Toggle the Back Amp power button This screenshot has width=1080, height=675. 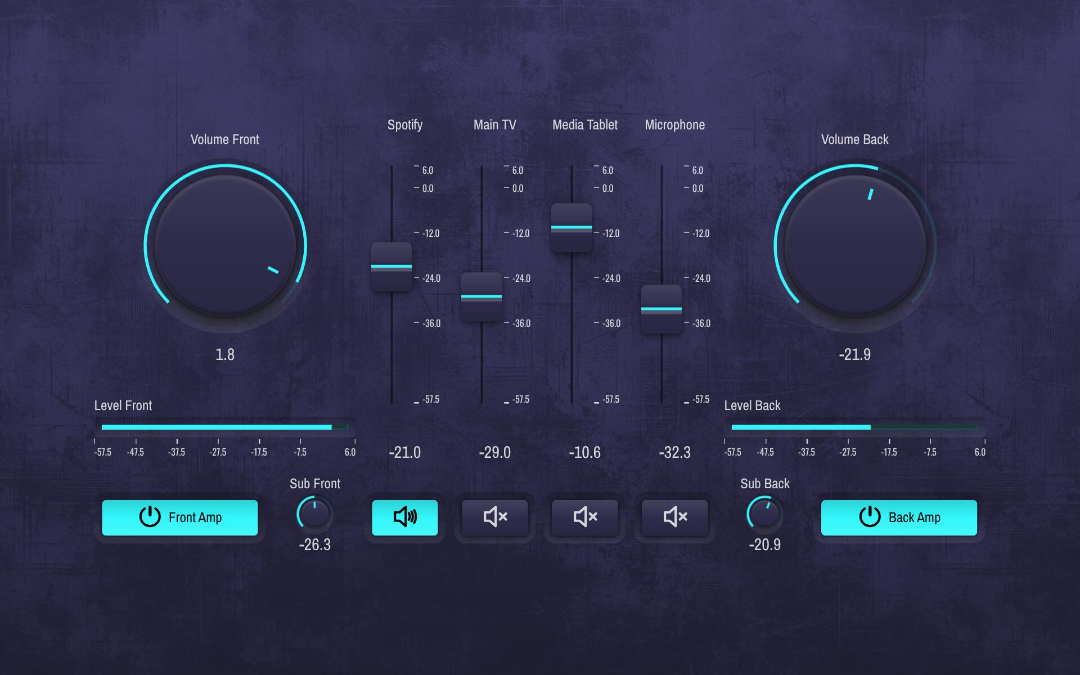898,517
